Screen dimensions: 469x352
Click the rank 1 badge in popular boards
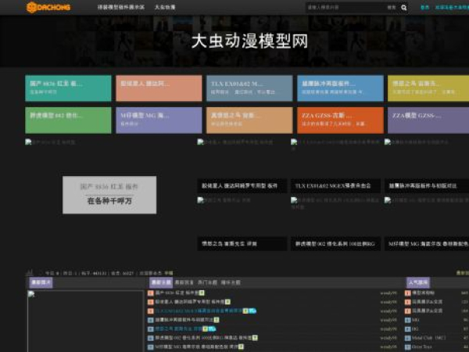point(409,293)
